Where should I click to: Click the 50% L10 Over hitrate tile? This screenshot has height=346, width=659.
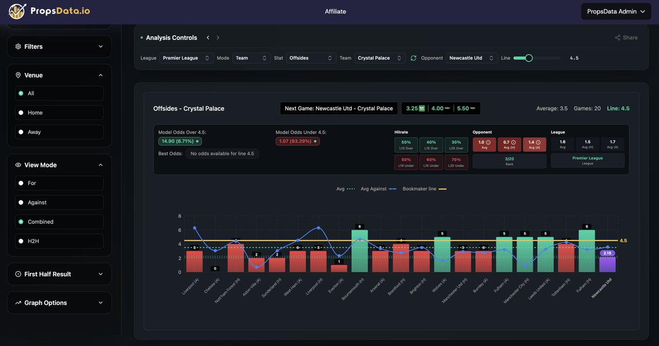click(406, 144)
